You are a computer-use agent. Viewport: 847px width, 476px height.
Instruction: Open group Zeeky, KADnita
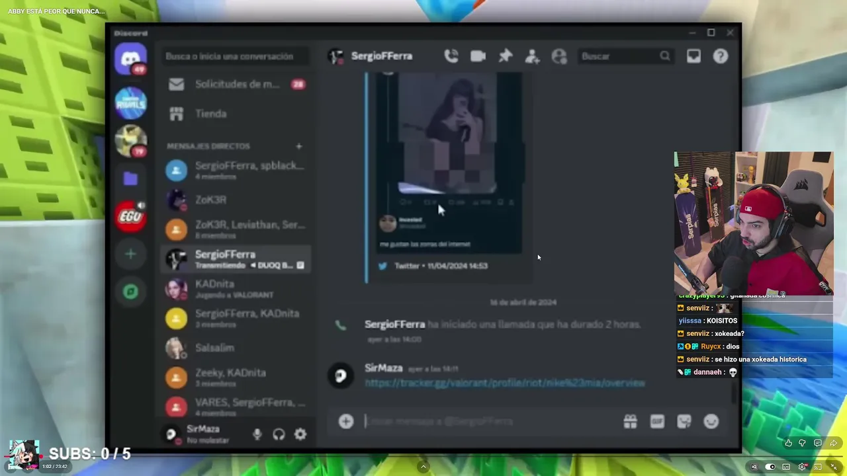click(x=236, y=377)
